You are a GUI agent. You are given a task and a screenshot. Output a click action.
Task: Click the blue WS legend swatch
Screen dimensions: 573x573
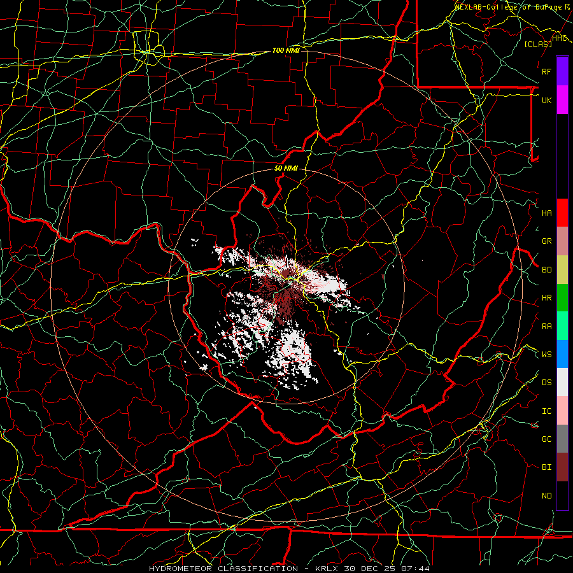click(x=562, y=354)
